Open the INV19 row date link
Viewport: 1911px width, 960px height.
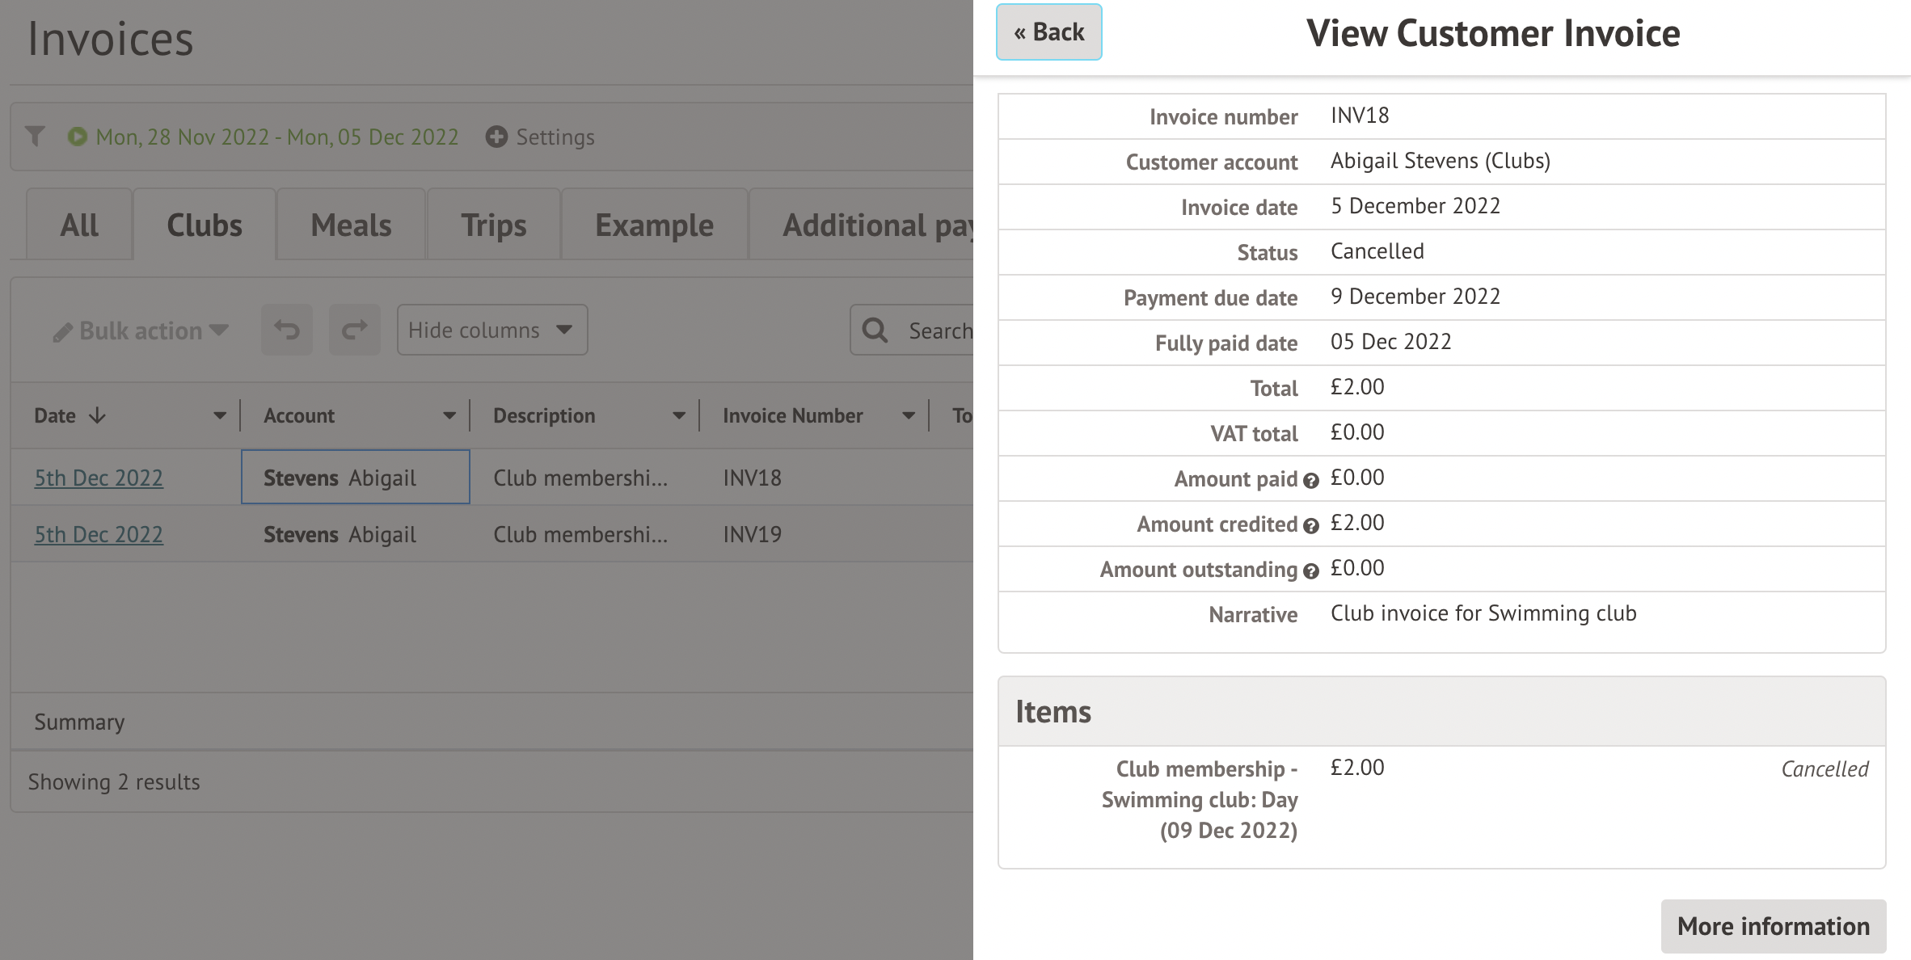[x=99, y=534]
